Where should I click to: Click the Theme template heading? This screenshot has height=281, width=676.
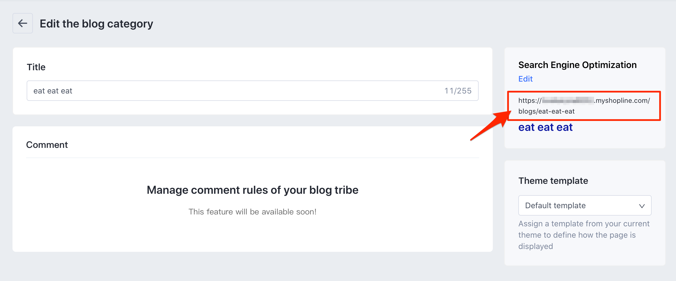click(x=553, y=181)
